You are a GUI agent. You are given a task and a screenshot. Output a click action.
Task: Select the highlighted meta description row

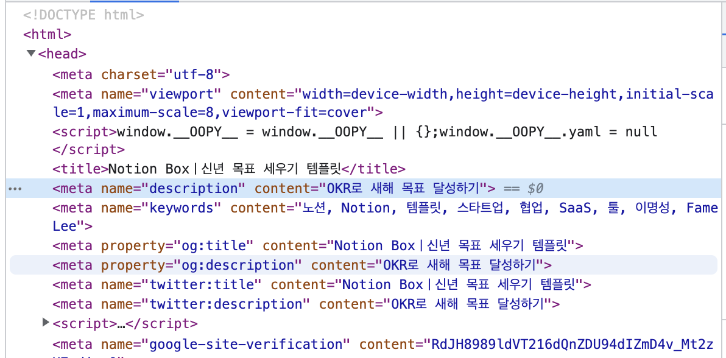tap(363, 189)
